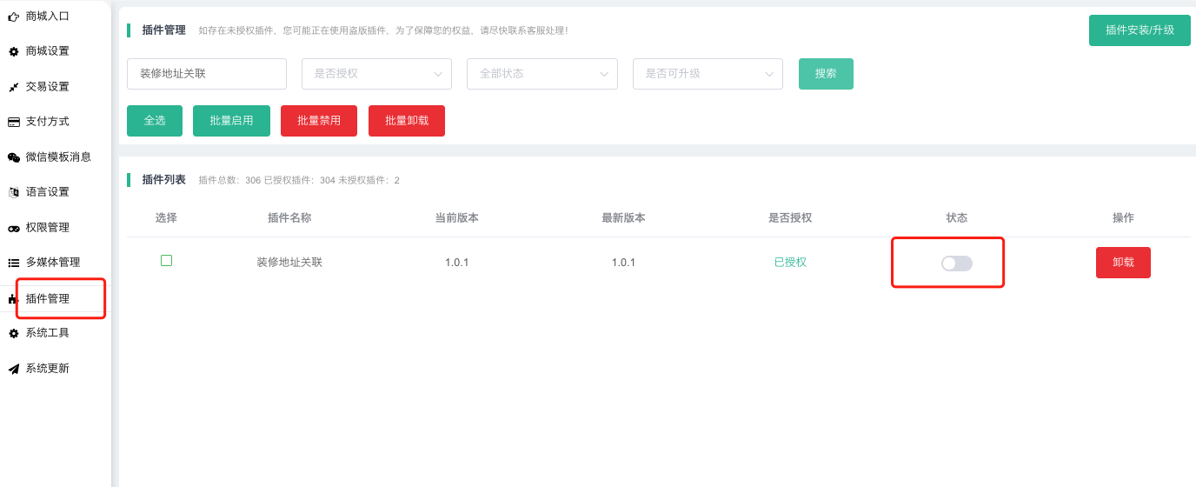Focus the plugin name search field
The width and height of the screenshot is (1196, 487).
207,74
